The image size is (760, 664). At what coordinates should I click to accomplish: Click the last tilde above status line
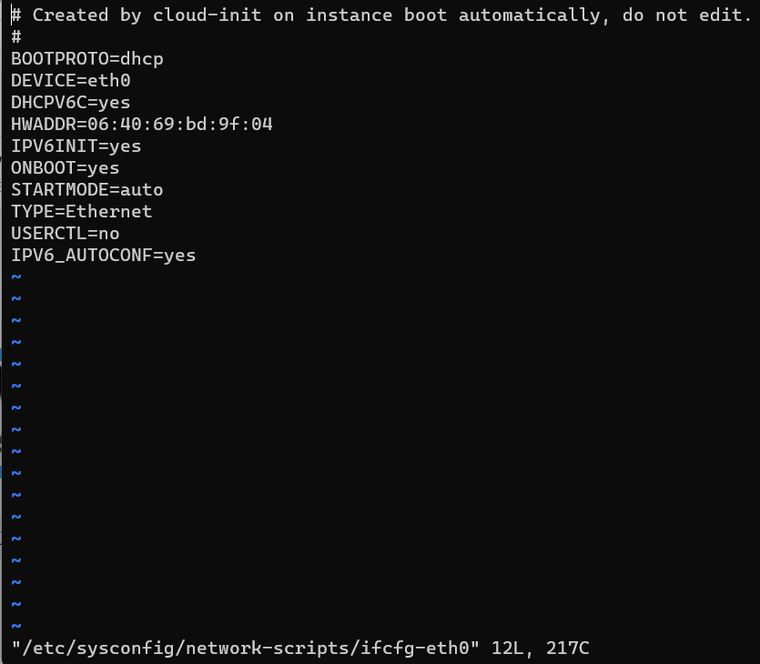(16, 626)
